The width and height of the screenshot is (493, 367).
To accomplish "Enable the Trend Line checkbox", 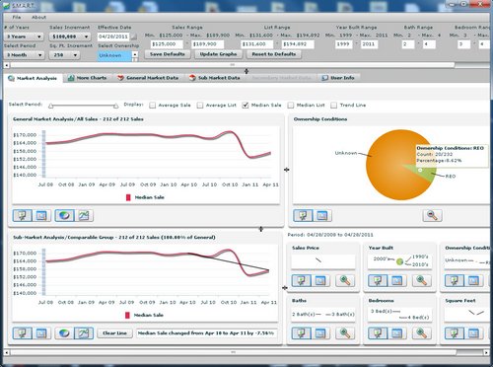I will click(333, 106).
